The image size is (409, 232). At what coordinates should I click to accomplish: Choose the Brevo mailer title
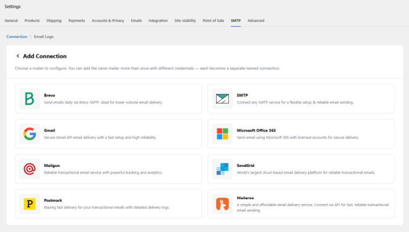point(49,95)
